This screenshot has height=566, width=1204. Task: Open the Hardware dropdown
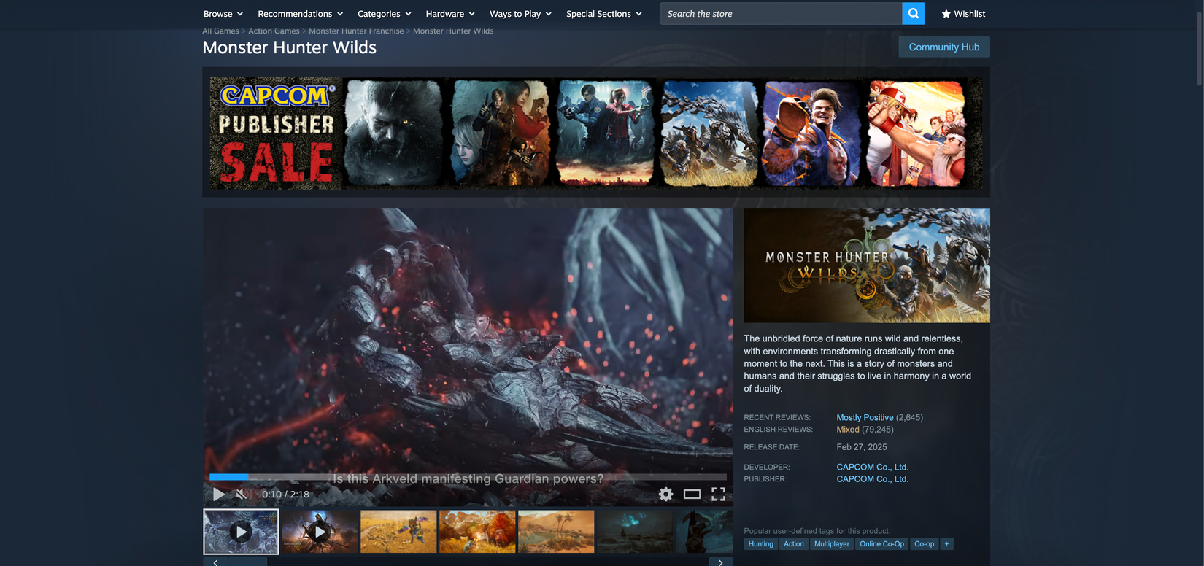point(450,14)
